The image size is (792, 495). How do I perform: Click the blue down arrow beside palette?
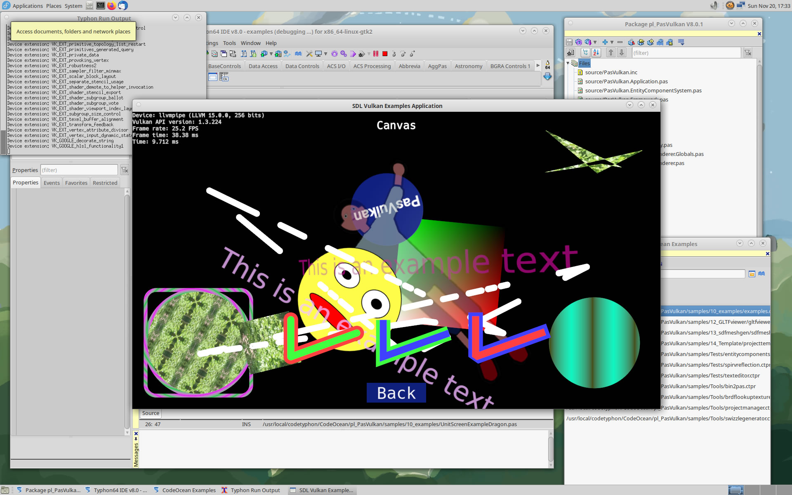tap(547, 76)
